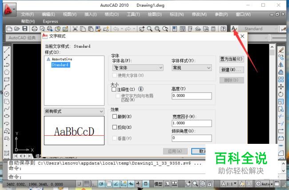The image size is (289, 190).
Task: Select the Arc draw tool
Action: click(x=7, y=87)
